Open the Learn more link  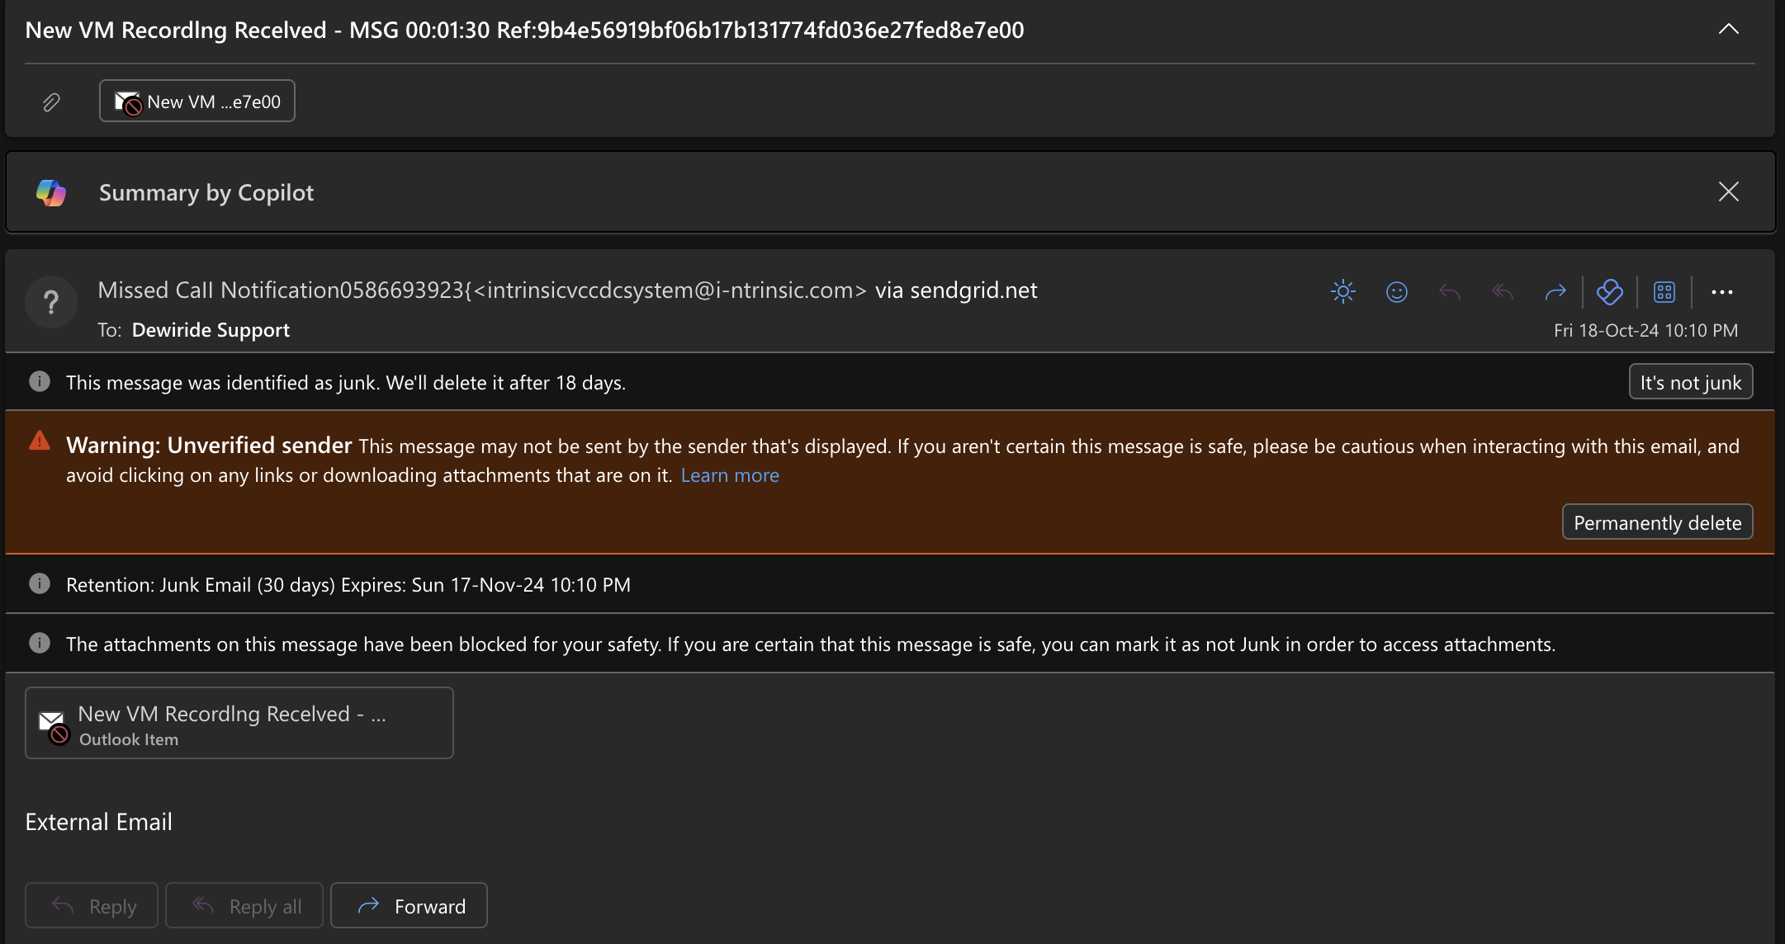tap(730, 475)
